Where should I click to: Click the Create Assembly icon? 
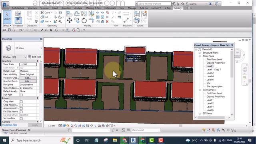tap(137, 14)
